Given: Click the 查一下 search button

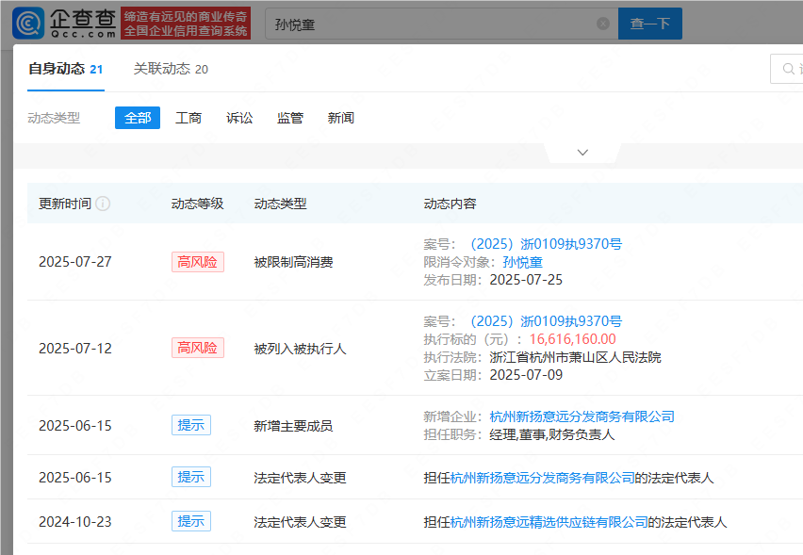Looking at the screenshot, I should (650, 24).
